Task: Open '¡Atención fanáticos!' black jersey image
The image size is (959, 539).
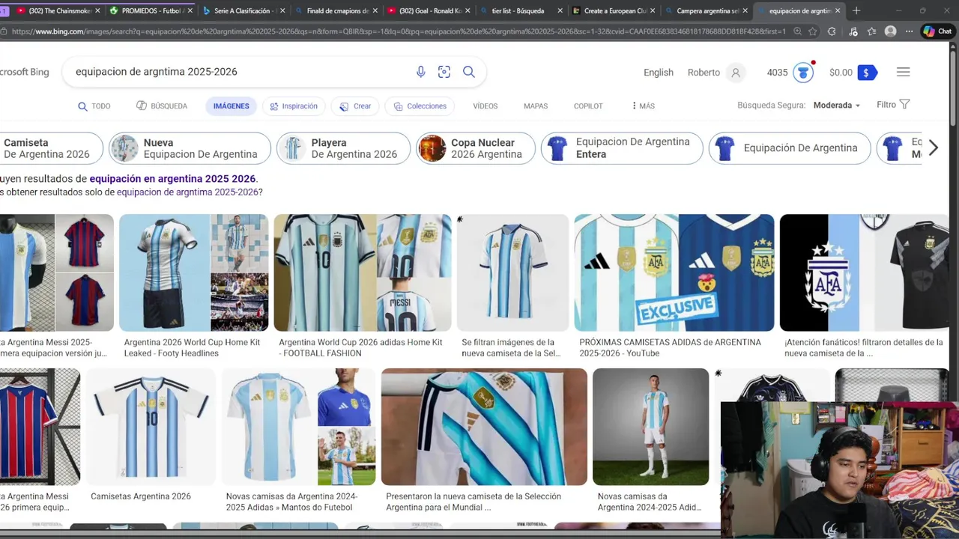Action: [x=864, y=272]
